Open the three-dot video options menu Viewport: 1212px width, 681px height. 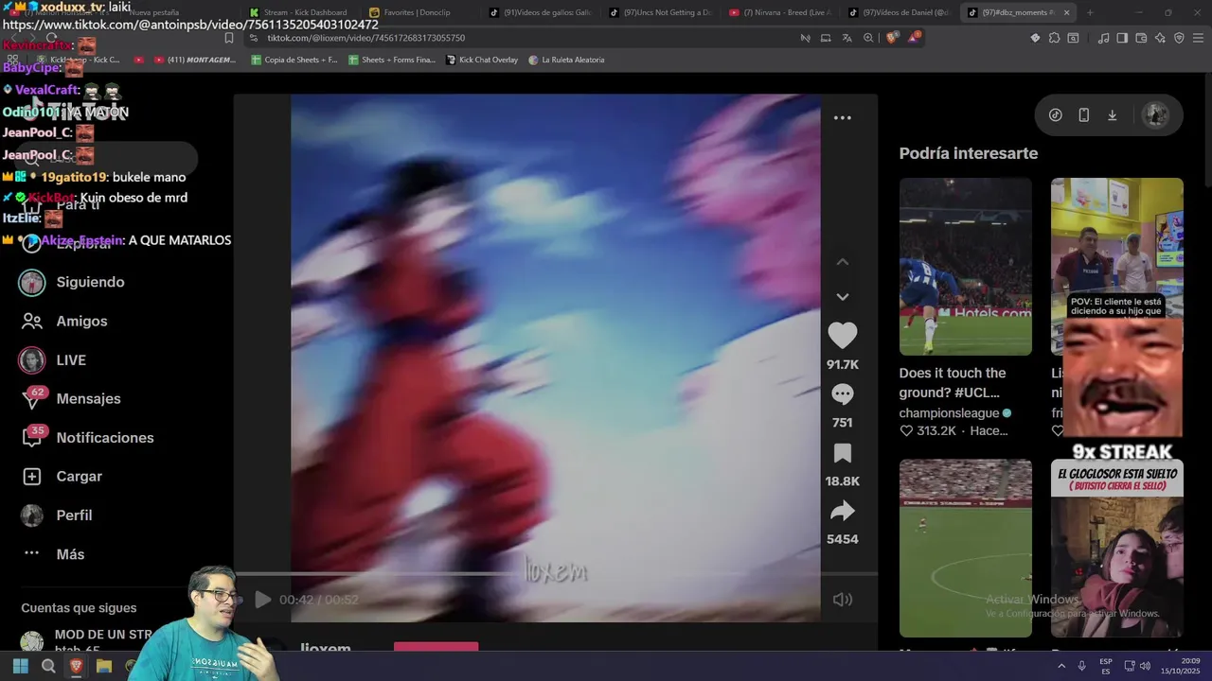point(842,118)
